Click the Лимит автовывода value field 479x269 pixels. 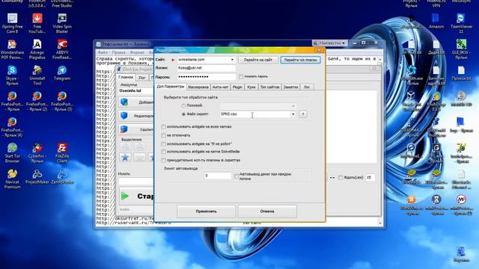[218, 176]
